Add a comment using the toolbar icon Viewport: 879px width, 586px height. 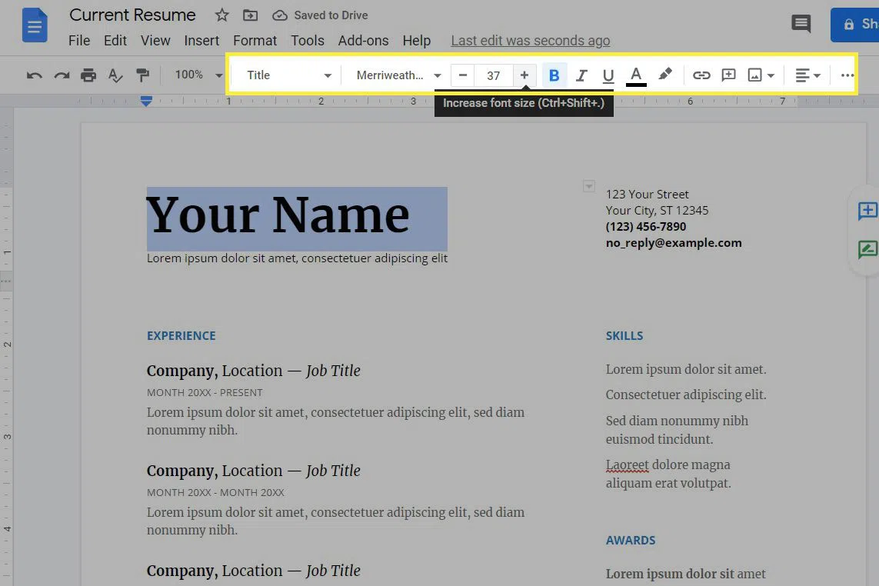[728, 75]
